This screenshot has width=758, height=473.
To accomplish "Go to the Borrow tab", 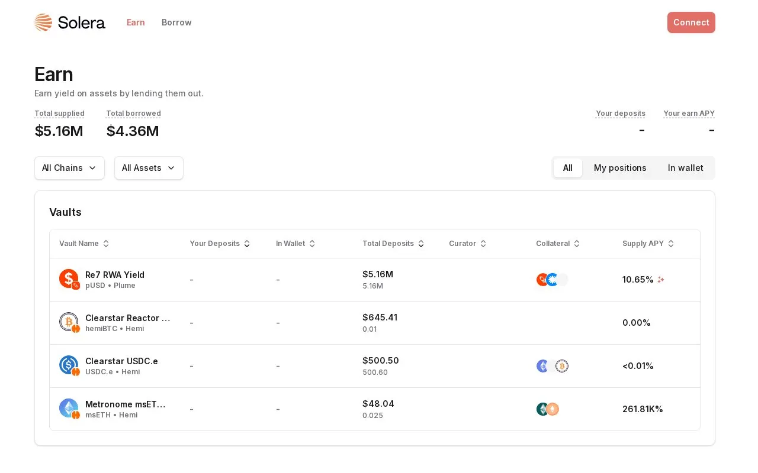I will [176, 22].
